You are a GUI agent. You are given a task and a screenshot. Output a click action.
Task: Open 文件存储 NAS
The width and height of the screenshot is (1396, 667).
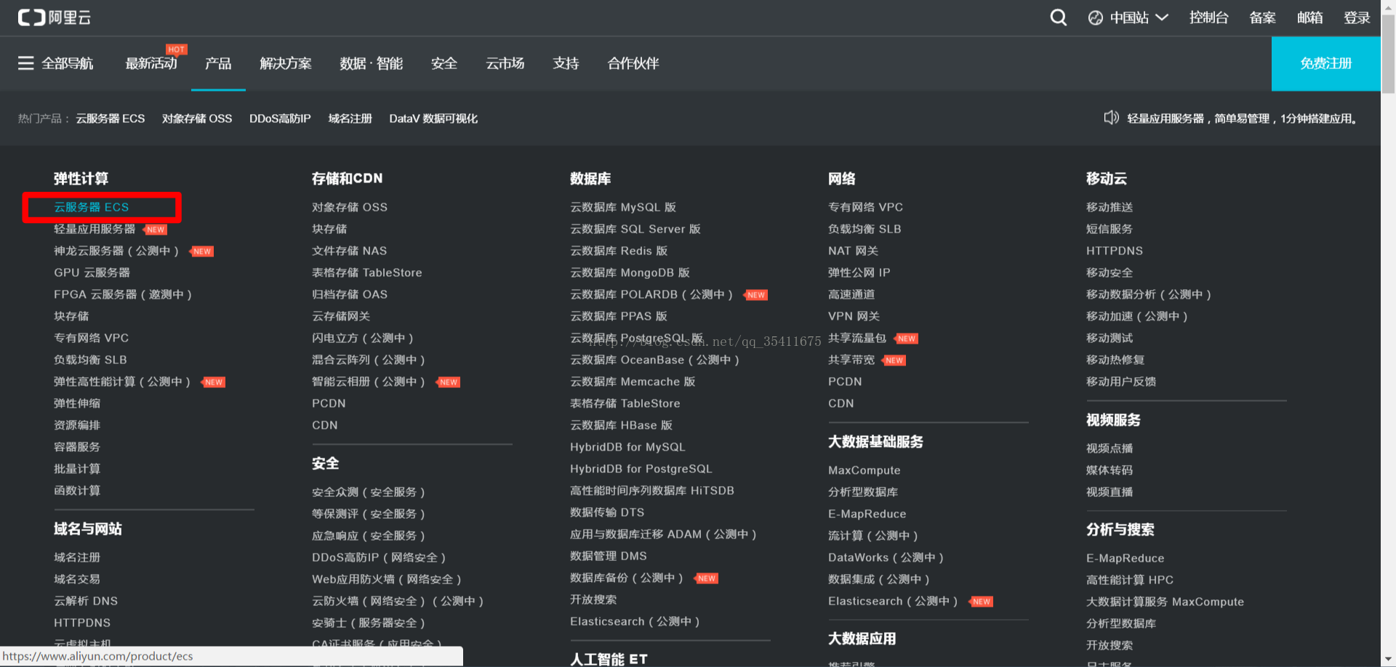tap(349, 251)
